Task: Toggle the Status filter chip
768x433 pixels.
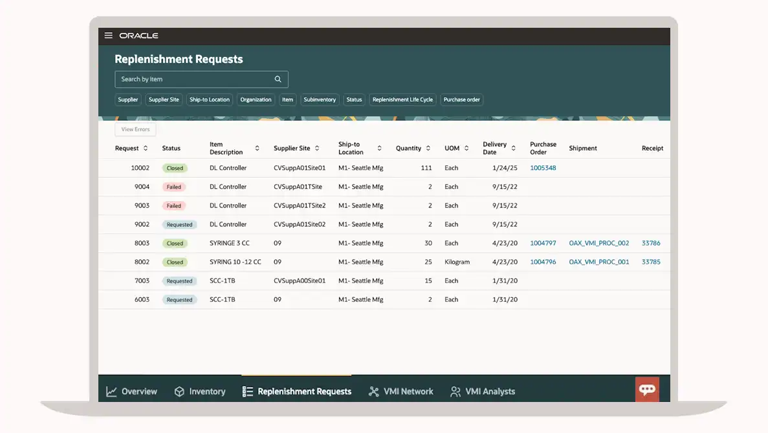Action: pos(354,100)
